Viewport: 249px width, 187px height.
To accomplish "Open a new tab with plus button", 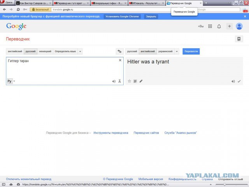I will [206, 3].
